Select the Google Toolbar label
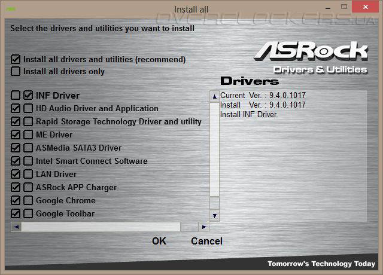 pyautogui.click(x=65, y=214)
